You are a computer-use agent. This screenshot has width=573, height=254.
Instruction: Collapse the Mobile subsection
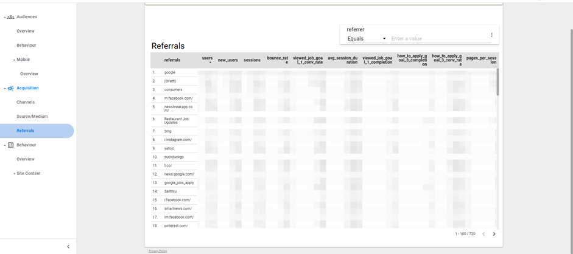[15, 60]
